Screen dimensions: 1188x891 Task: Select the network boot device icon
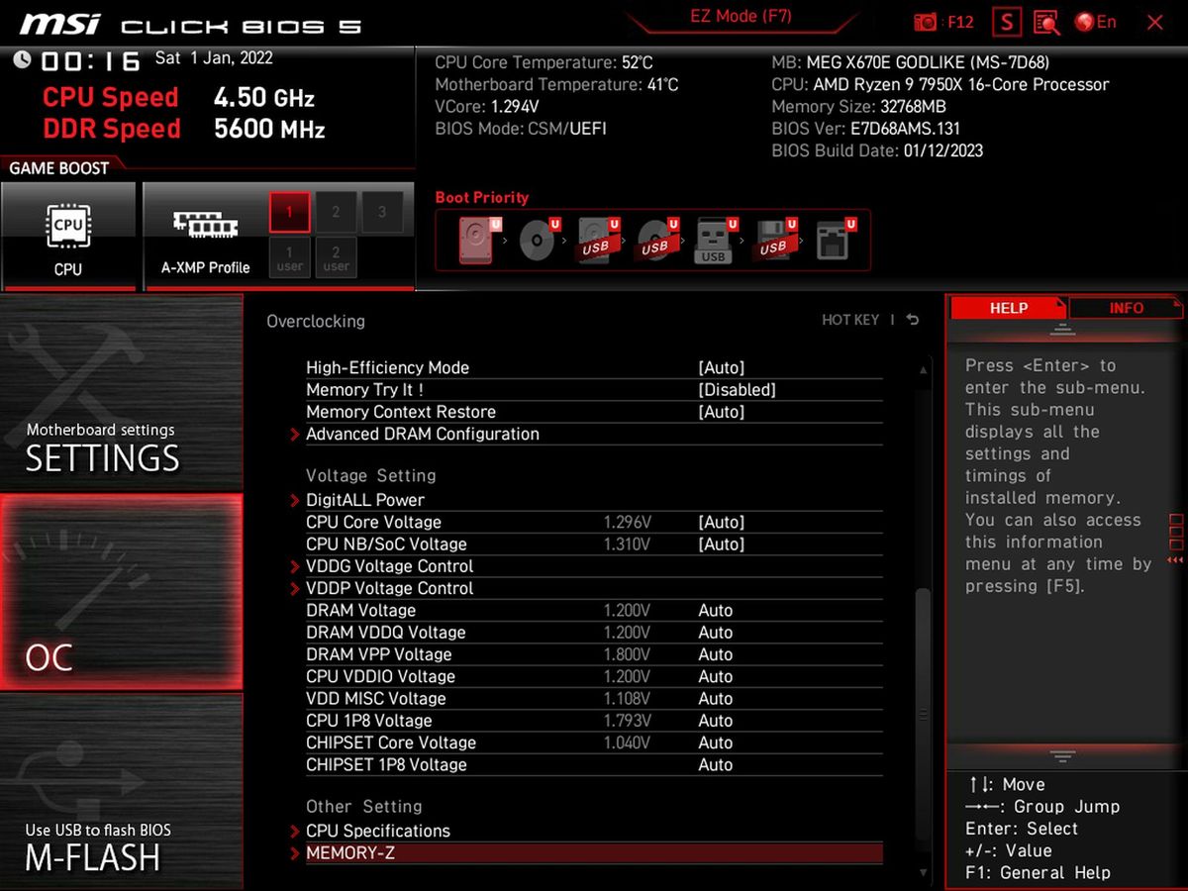pos(835,240)
